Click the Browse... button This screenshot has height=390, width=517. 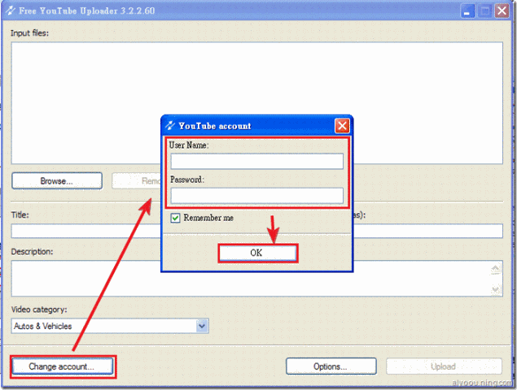[57, 180]
